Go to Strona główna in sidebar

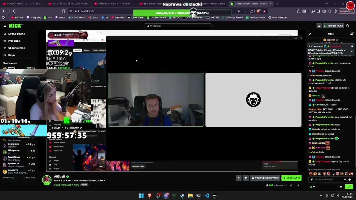click(16, 34)
